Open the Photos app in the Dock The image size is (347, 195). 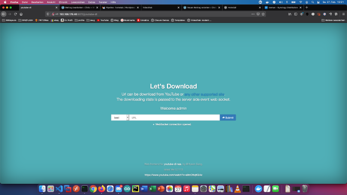pyautogui.click(x=169, y=189)
